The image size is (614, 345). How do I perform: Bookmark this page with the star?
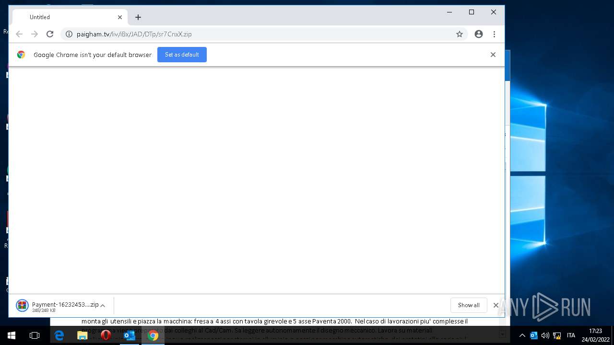[x=460, y=34]
